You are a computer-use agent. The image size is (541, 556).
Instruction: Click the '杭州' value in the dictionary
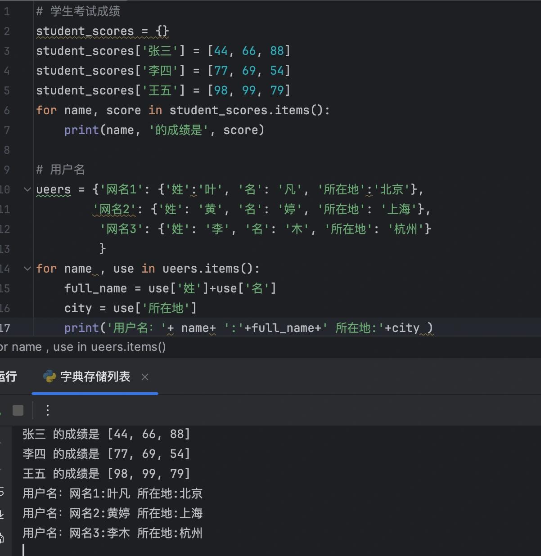point(406,229)
